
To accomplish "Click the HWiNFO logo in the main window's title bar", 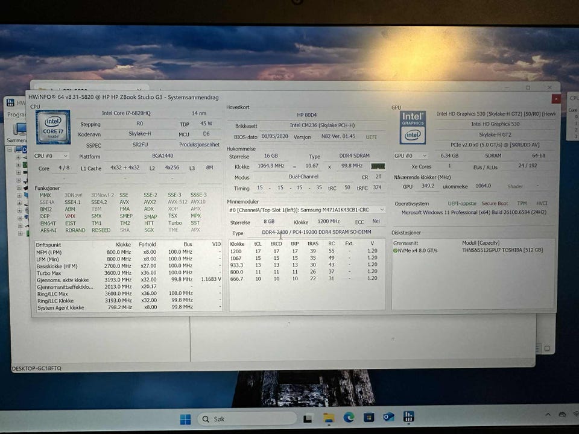I will (10, 102).
